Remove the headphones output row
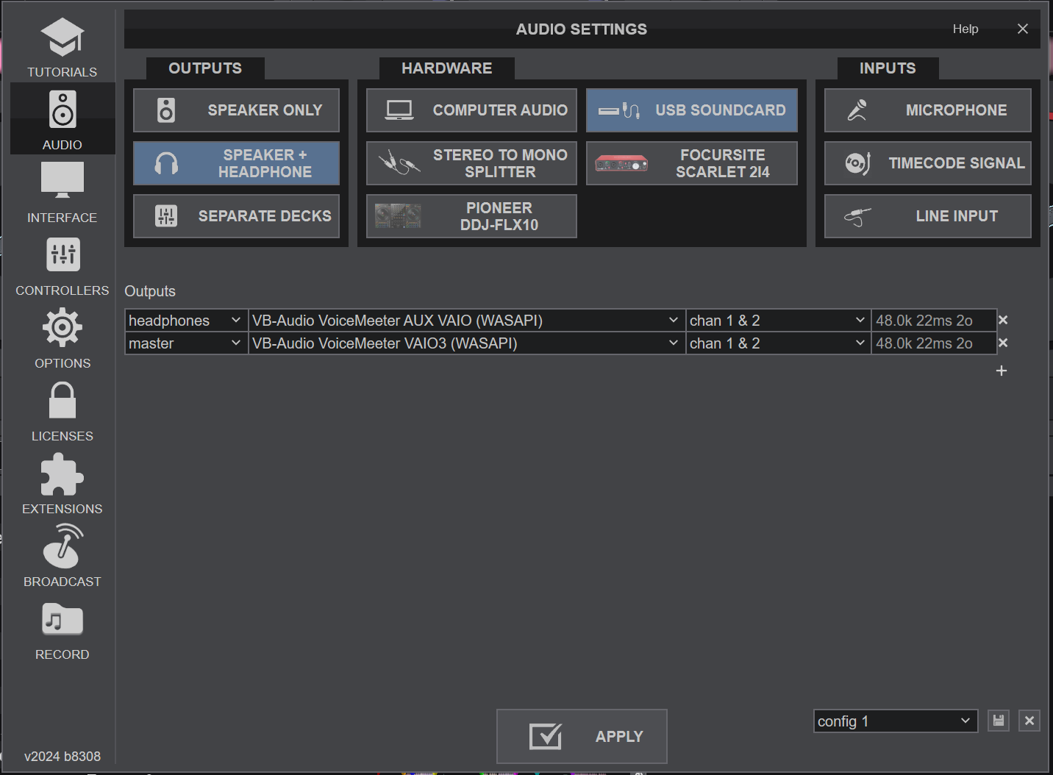1053x775 pixels. (x=1003, y=321)
